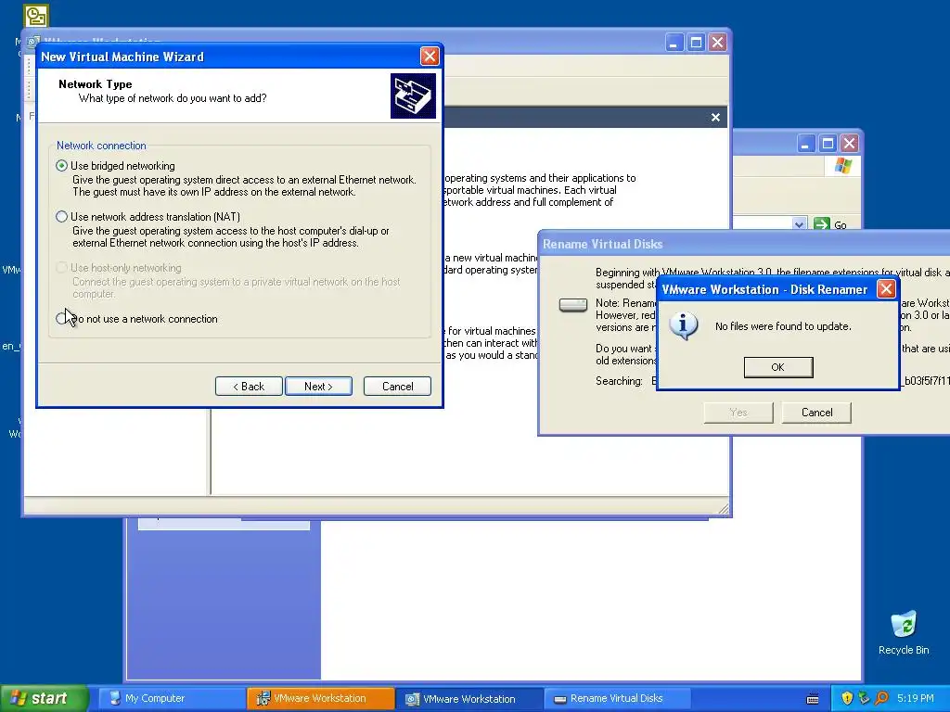Screen dimensions: 950x712
Task: Maximize the VMware Workstation main window
Action: tap(696, 43)
